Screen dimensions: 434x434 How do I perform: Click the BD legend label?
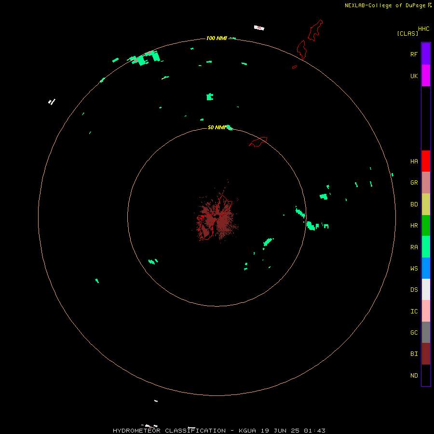click(x=414, y=204)
